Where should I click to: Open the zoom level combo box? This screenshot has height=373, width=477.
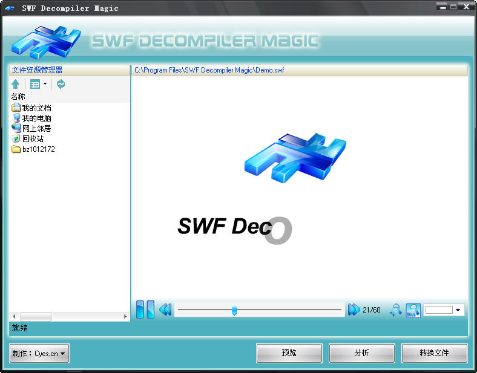click(458, 310)
